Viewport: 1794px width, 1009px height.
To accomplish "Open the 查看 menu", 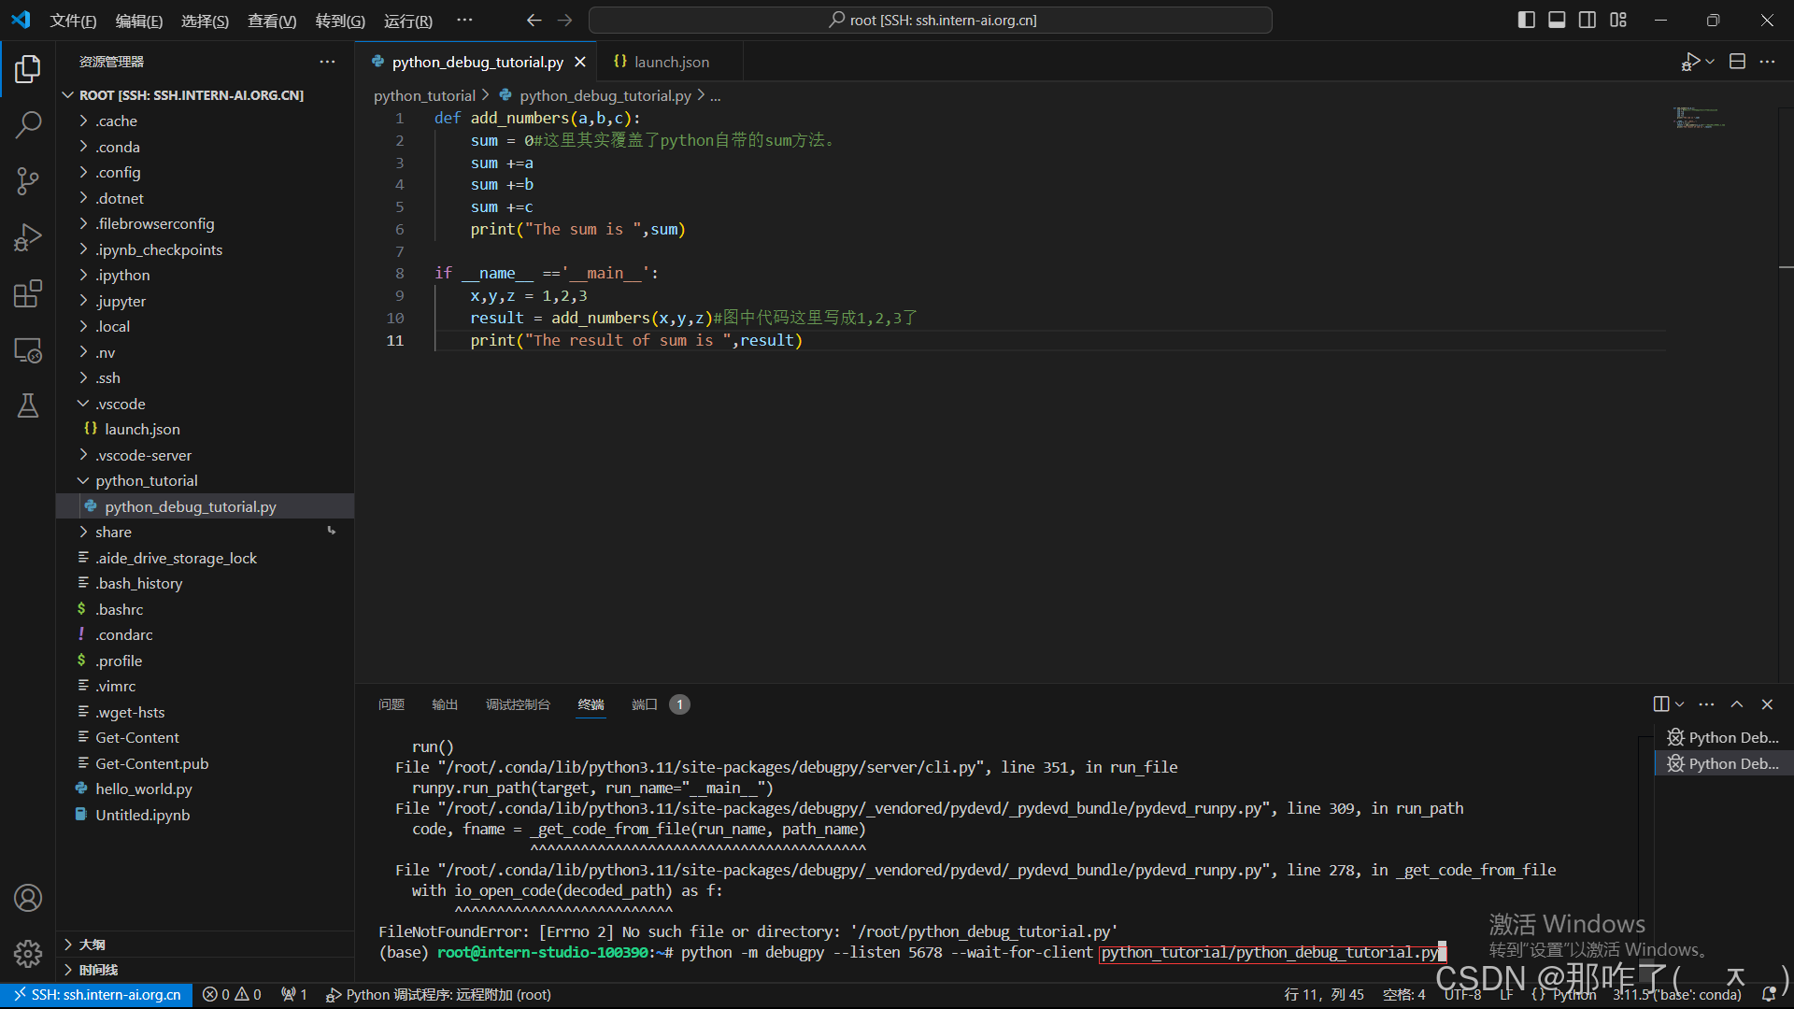I will pos(271,20).
